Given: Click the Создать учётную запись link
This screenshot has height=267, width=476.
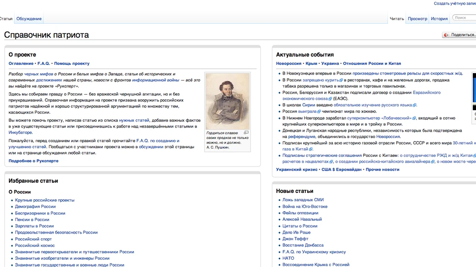Looking at the screenshot, I should pyautogui.click(x=455, y=4).
